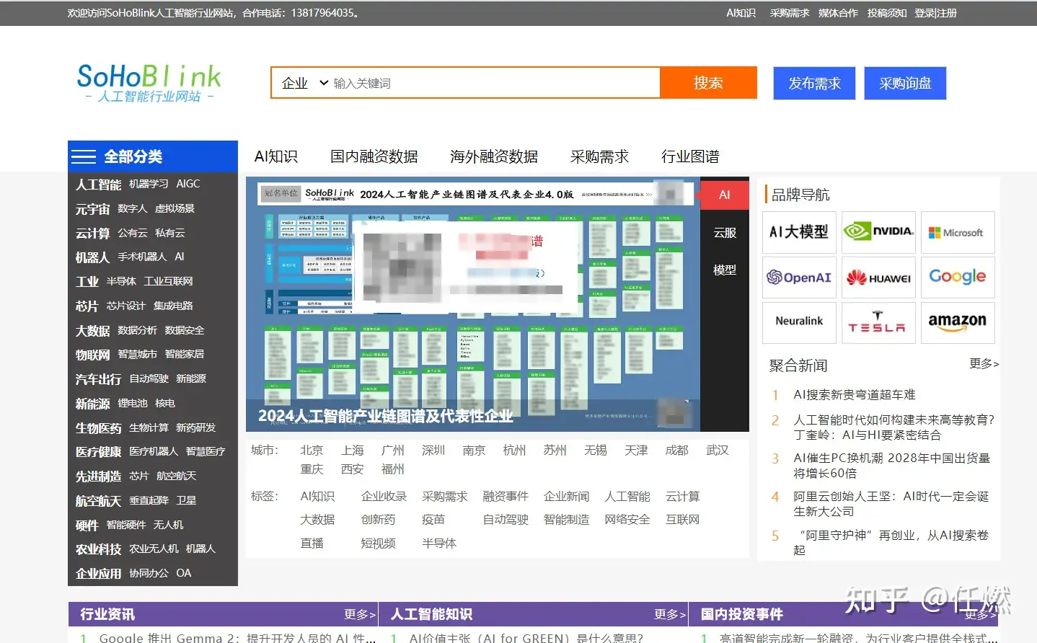Open the 云计算 category in sidebar
This screenshot has height=643, width=1037.
coord(92,234)
